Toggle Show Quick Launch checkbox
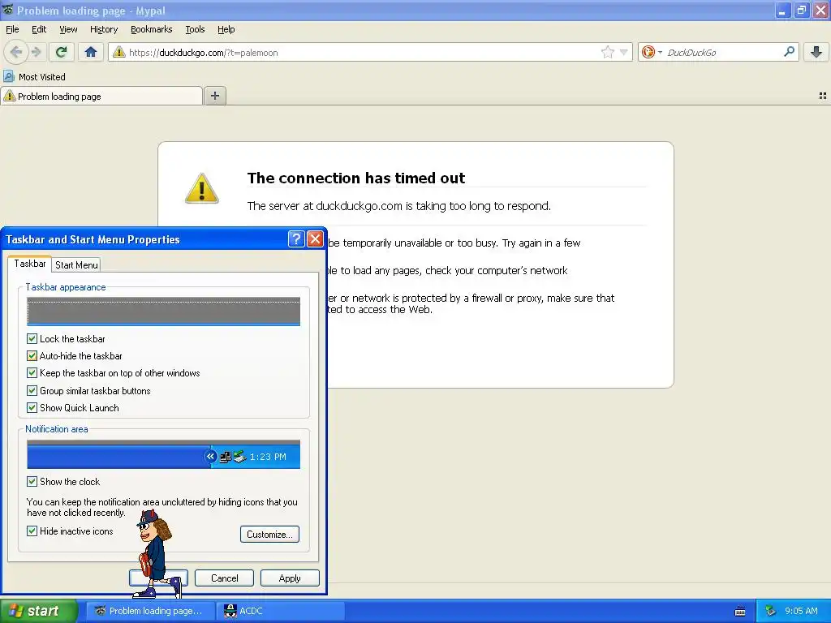The width and height of the screenshot is (831, 623). pos(32,408)
